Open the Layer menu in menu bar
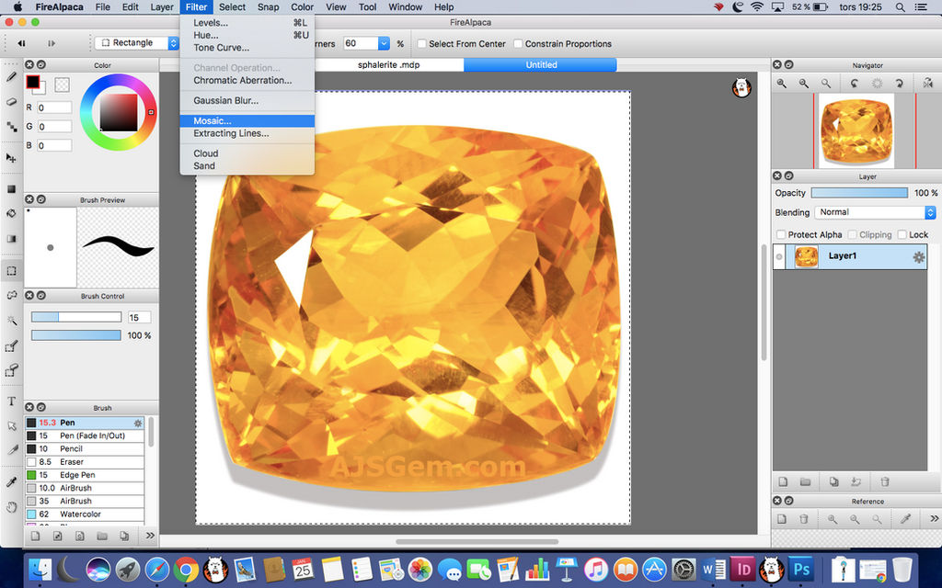 pyautogui.click(x=162, y=7)
